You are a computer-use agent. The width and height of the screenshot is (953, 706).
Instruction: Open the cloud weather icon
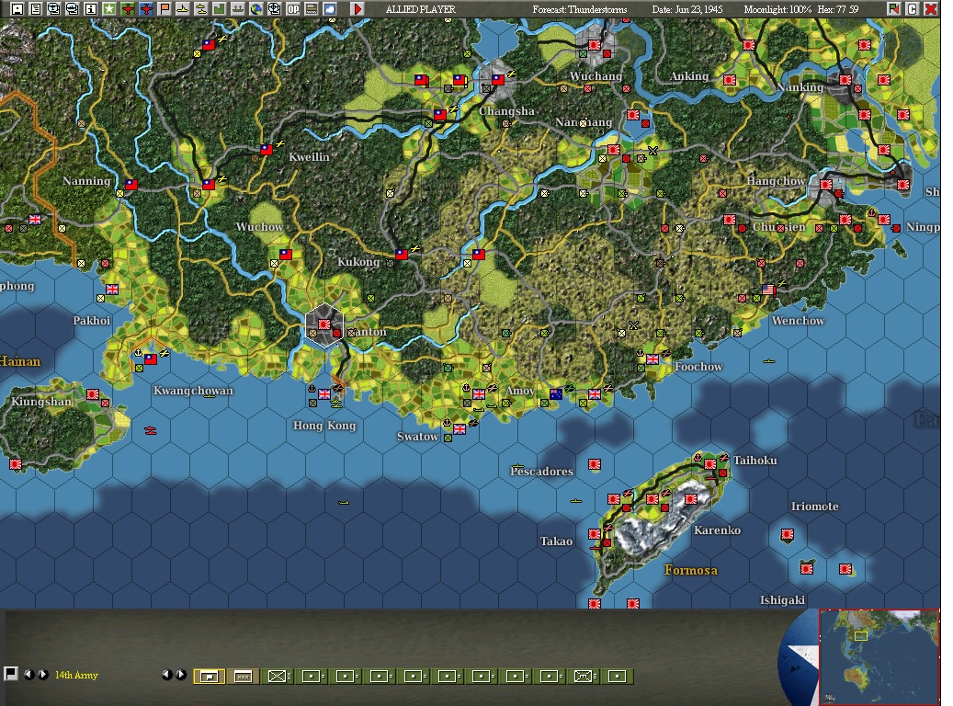pos(329,8)
